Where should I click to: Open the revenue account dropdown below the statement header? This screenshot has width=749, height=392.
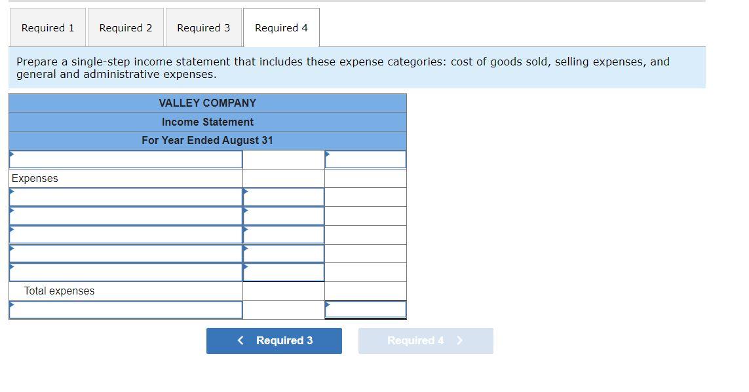pos(126,158)
